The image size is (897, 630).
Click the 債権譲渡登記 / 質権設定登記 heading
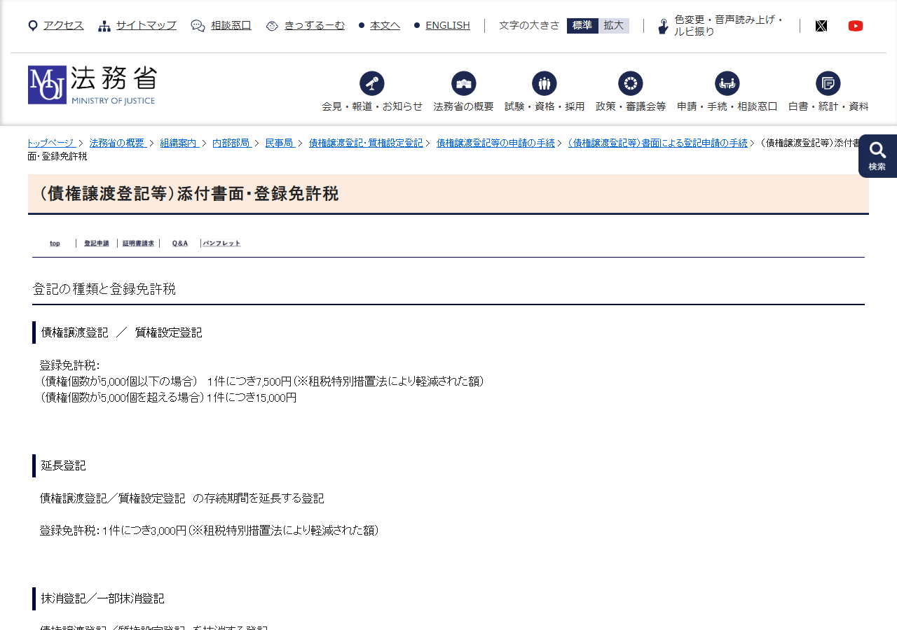[122, 332]
